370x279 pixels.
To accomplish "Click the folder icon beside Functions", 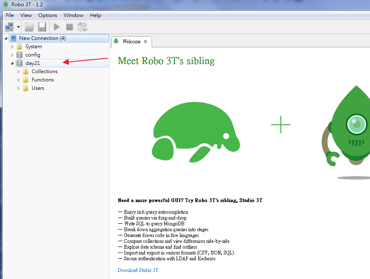I will coord(26,80).
